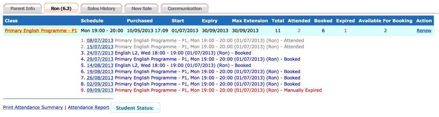439x117 pixels.
Task: Click the Total column header
Action: (278, 21)
